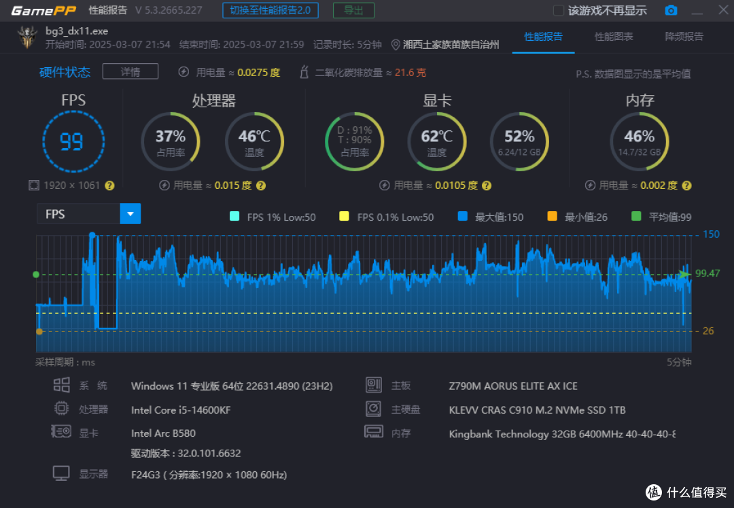The height and width of the screenshot is (508, 734).
Task: Click the Windows 11 专业版 system text
Action: (232, 386)
